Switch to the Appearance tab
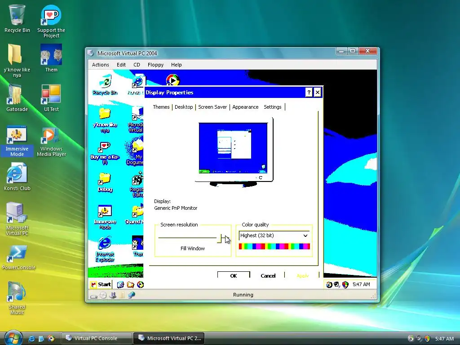Image resolution: width=460 pixels, height=345 pixels. coord(245,107)
